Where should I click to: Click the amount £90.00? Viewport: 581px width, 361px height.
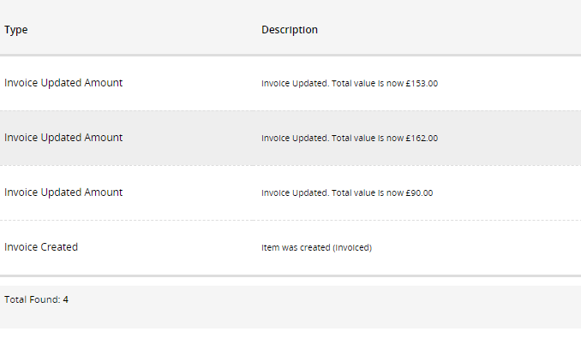[x=419, y=192]
